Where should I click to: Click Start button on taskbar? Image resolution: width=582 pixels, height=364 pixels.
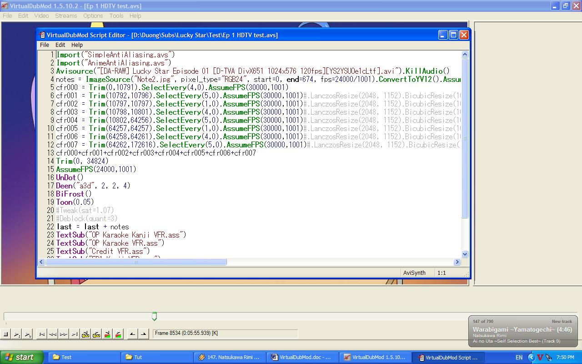click(x=21, y=357)
